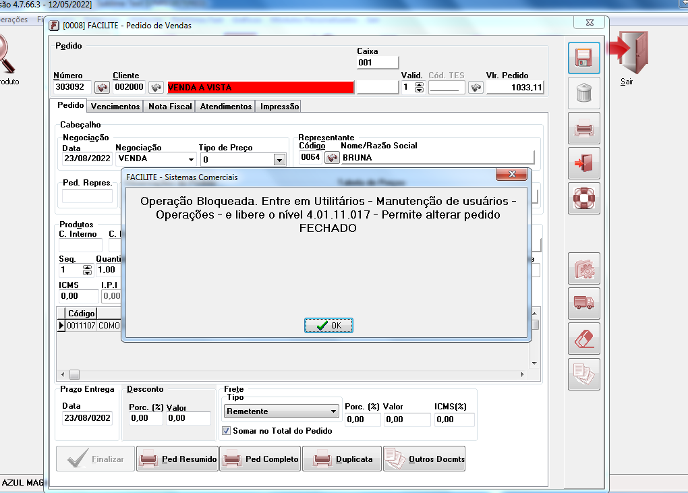Click the red arrow door icon in right toolbar
688x493 pixels.
[583, 163]
